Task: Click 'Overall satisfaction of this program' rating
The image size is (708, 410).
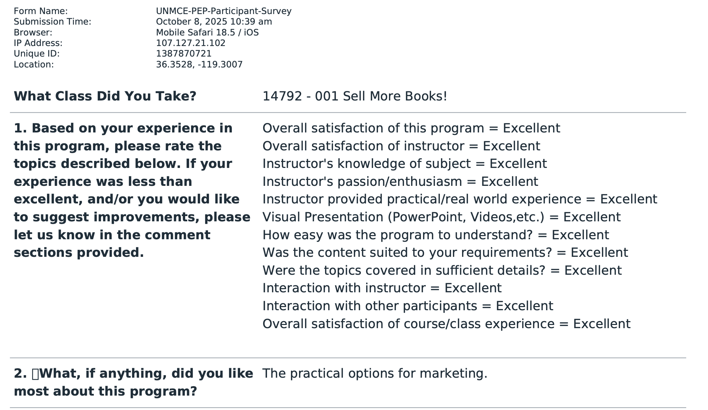Action: click(x=411, y=128)
